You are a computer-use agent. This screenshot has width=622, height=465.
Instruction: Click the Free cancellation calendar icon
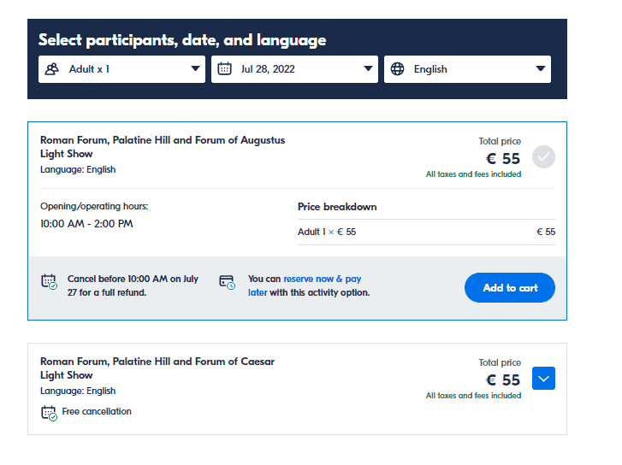[49, 412]
